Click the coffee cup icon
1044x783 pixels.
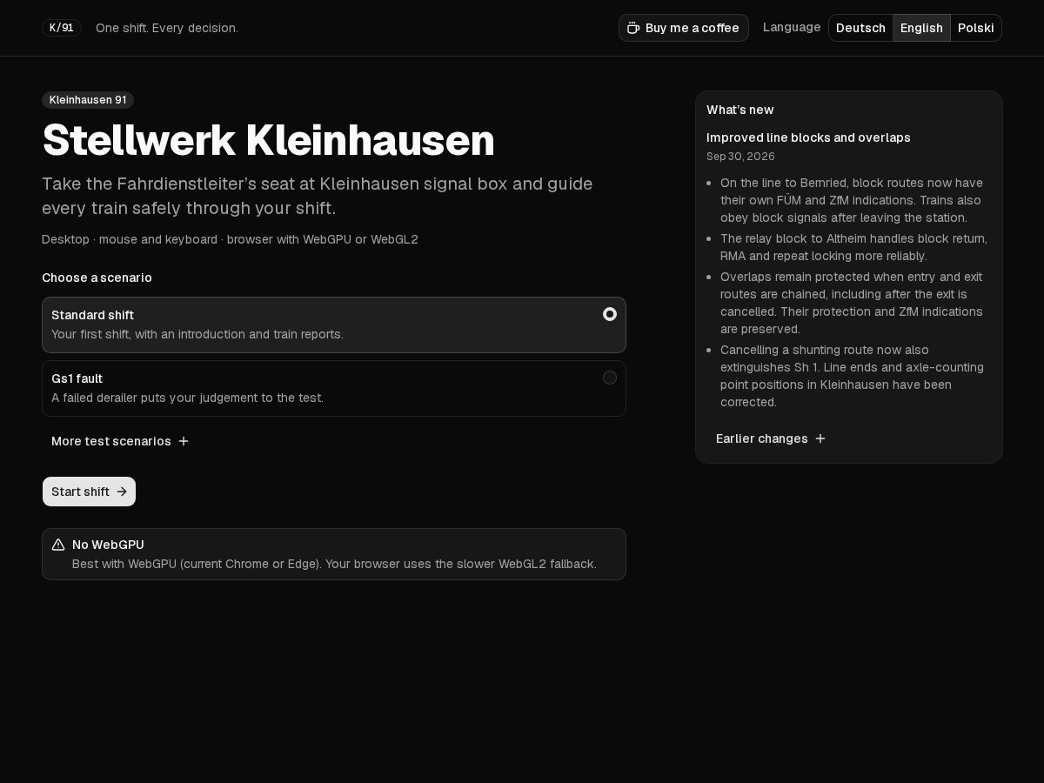tap(633, 28)
